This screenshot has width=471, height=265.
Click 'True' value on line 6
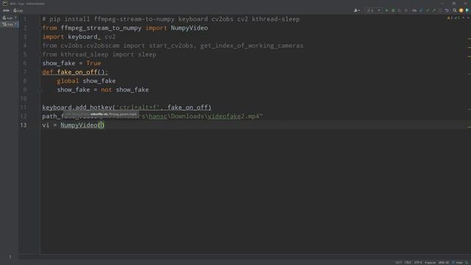tap(93, 63)
